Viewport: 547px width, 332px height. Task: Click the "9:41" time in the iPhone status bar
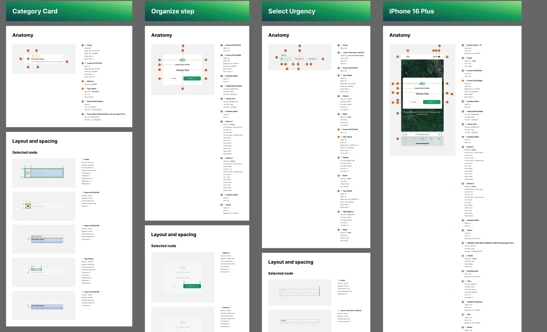pos(408,57)
